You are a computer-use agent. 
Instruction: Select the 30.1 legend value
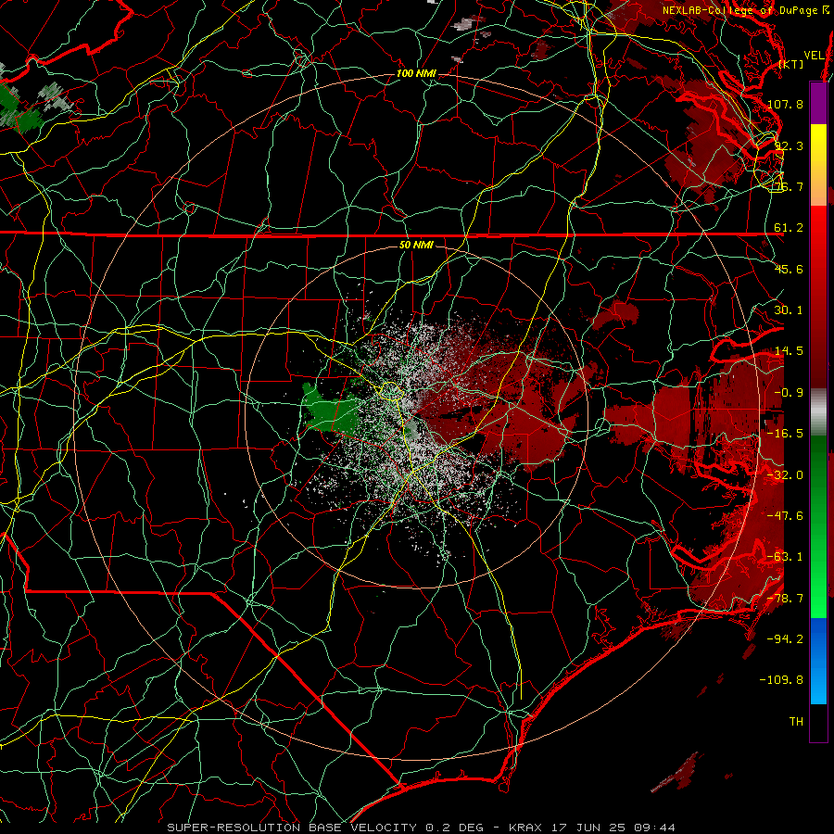pos(789,310)
